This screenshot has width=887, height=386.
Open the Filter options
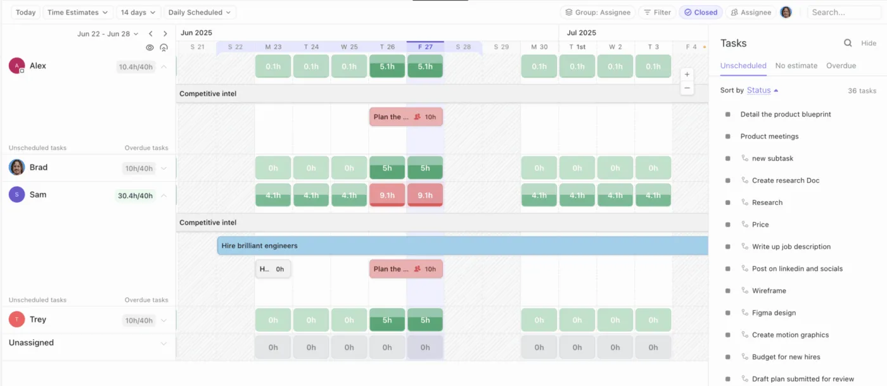tap(657, 12)
